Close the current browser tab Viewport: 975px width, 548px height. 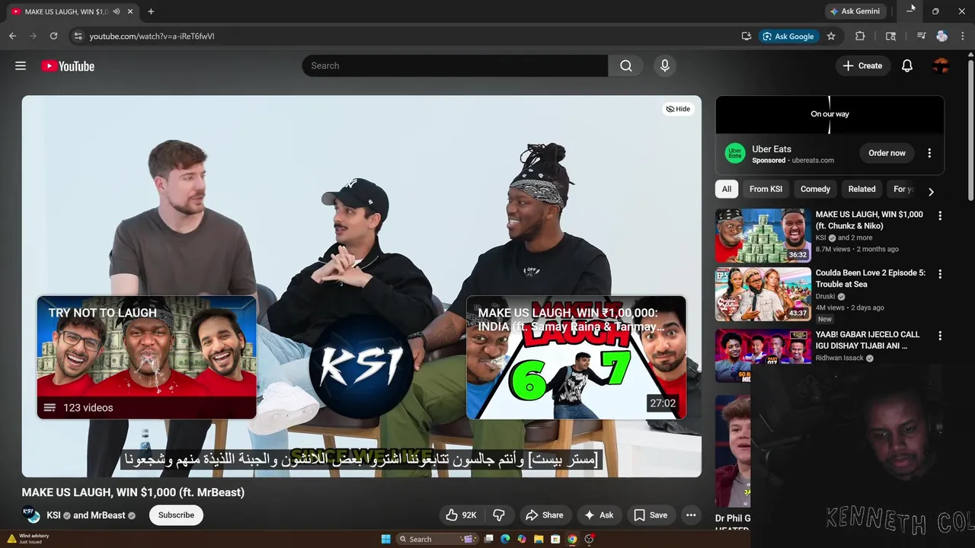pyautogui.click(x=130, y=11)
